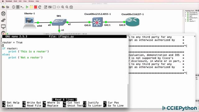Screen dimensions: 199x112
Task: Reload all nodes icon
Action: 40,7
